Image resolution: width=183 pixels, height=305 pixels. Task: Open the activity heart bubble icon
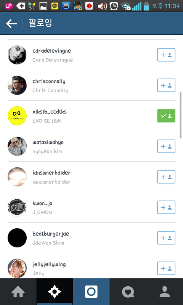(x=128, y=292)
